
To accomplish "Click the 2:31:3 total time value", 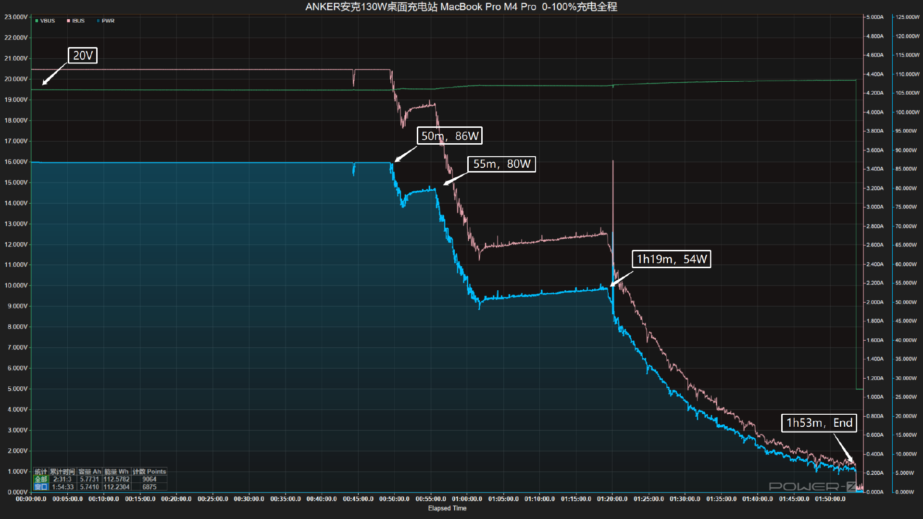I will (62, 479).
